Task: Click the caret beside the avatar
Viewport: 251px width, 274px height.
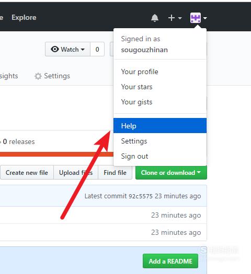Action: 205,18
